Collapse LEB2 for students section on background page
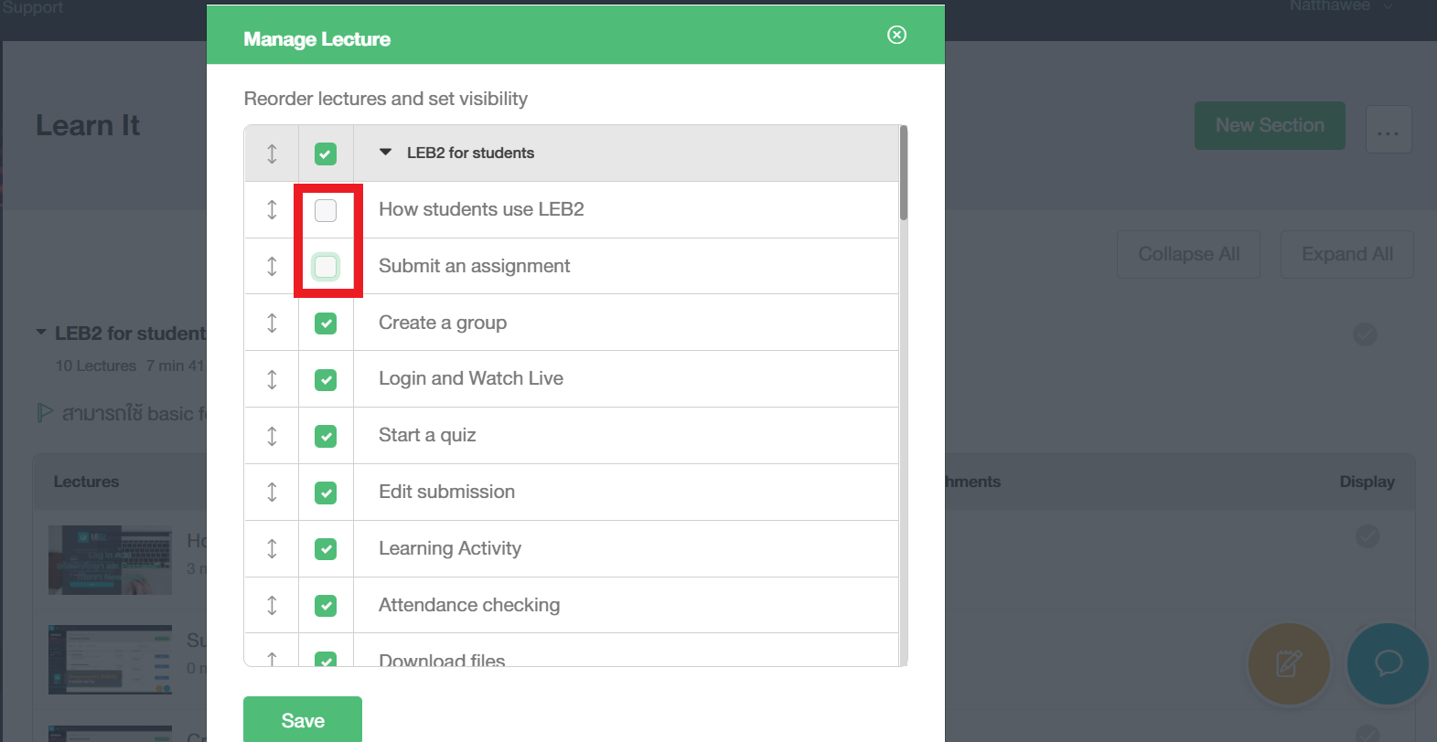 pos(41,333)
